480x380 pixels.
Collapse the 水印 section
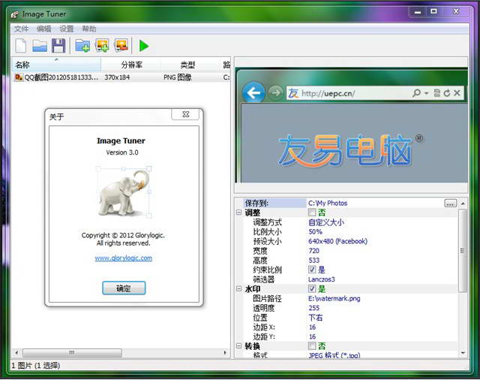(x=238, y=288)
